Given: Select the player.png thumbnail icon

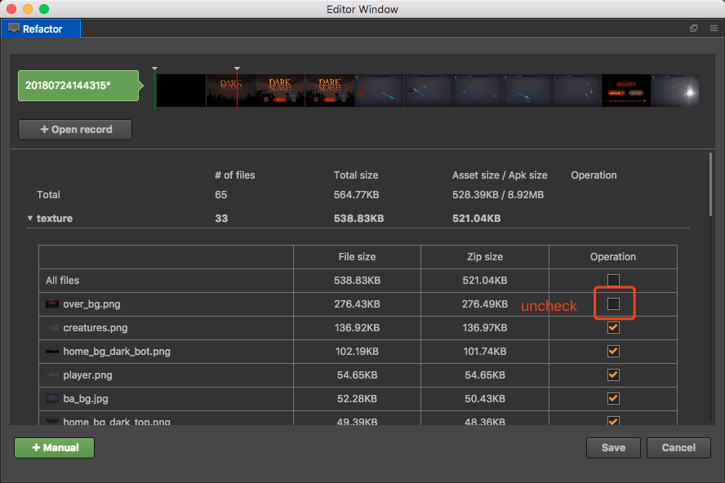Looking at the screenshot, I should point(51,374).
